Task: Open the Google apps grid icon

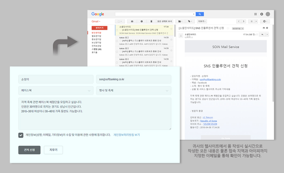Action: tap(255, 14)
